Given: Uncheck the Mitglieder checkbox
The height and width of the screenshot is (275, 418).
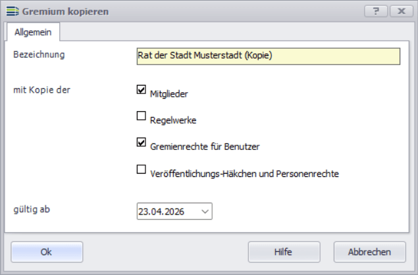Looking at the screenshot, I should [x=141, y=91].
